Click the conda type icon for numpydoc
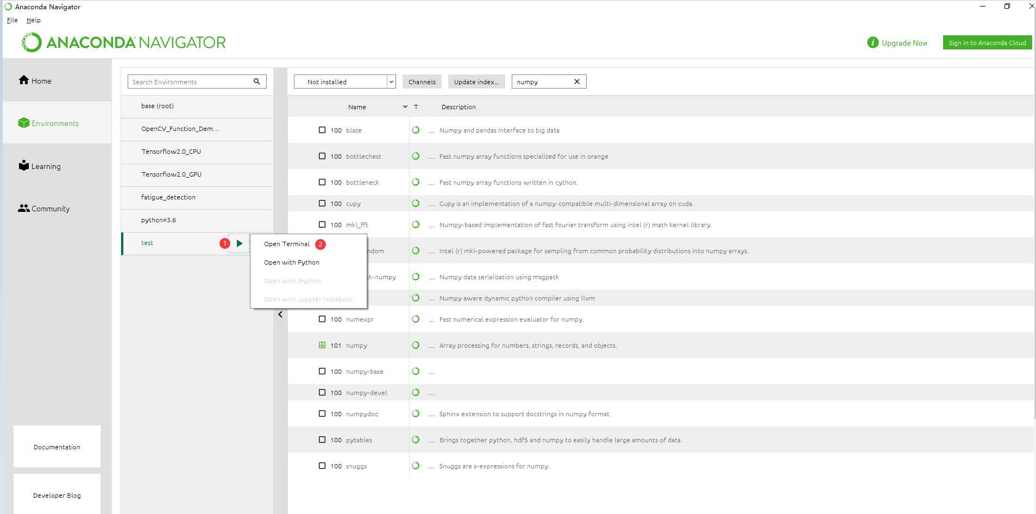This screenshot has height=514, width=1036. [416, 413]
